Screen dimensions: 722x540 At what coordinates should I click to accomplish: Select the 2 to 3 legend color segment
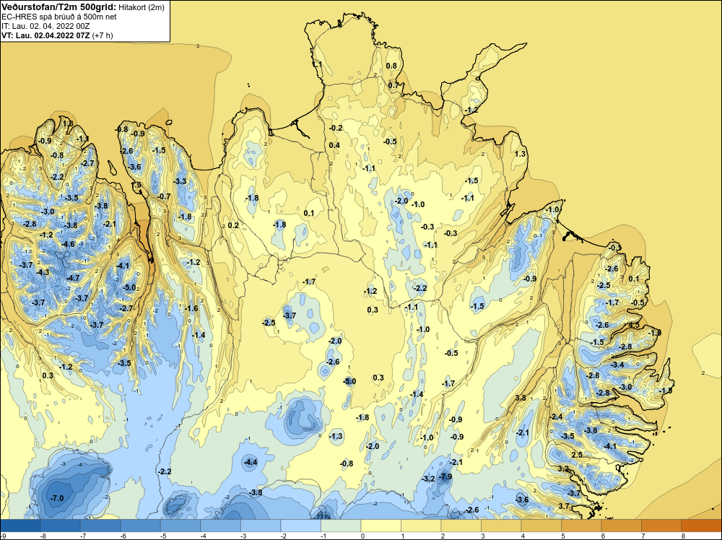[461, 526]
